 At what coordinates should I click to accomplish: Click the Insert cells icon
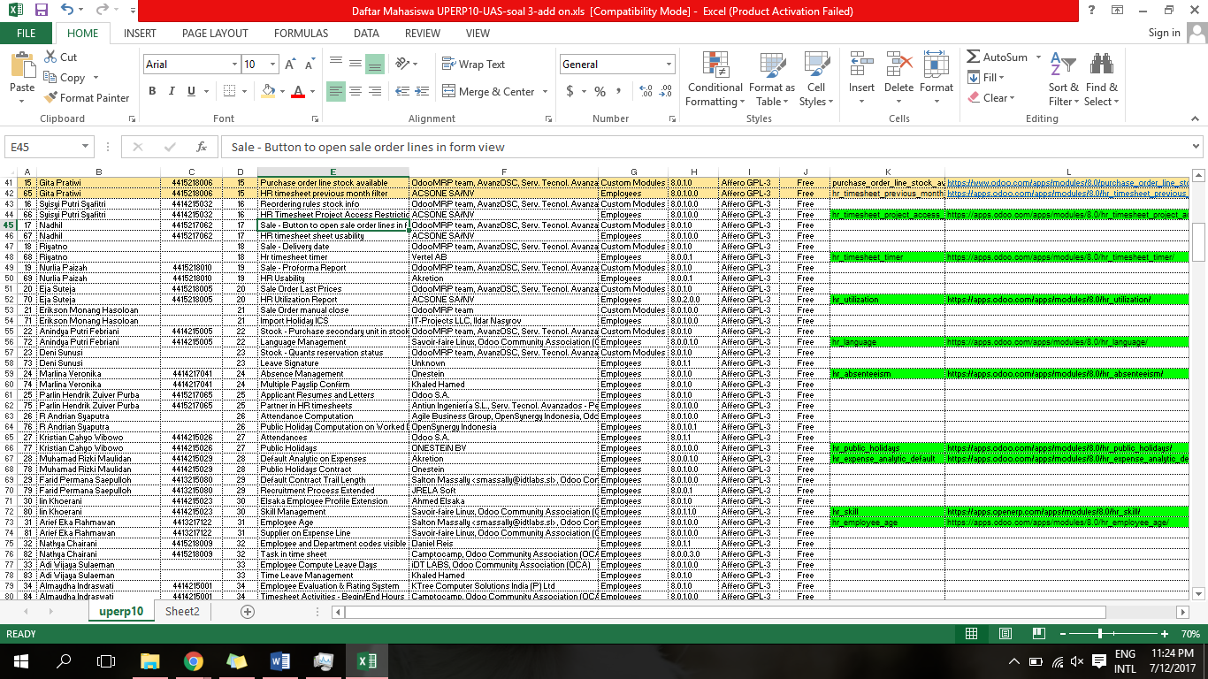[x=860, y=64]
